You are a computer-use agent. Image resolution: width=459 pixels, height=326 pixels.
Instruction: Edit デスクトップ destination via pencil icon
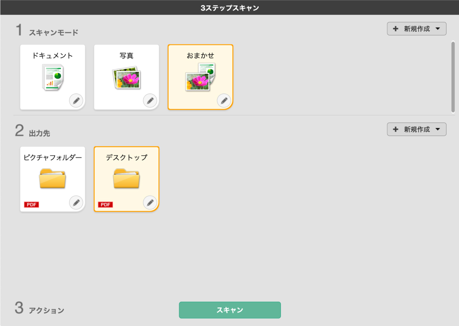pyautogui.click(x=150, y=203)
